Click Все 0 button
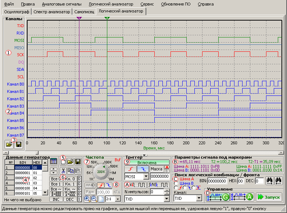 (56, 178)
